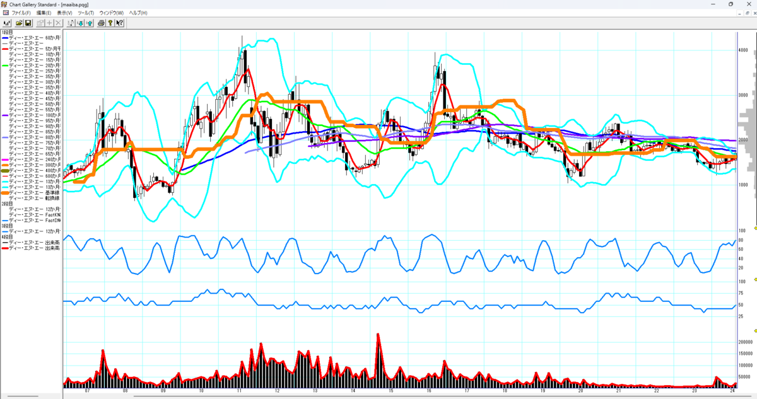Select the 90か月 legend row

pos(35,127)
